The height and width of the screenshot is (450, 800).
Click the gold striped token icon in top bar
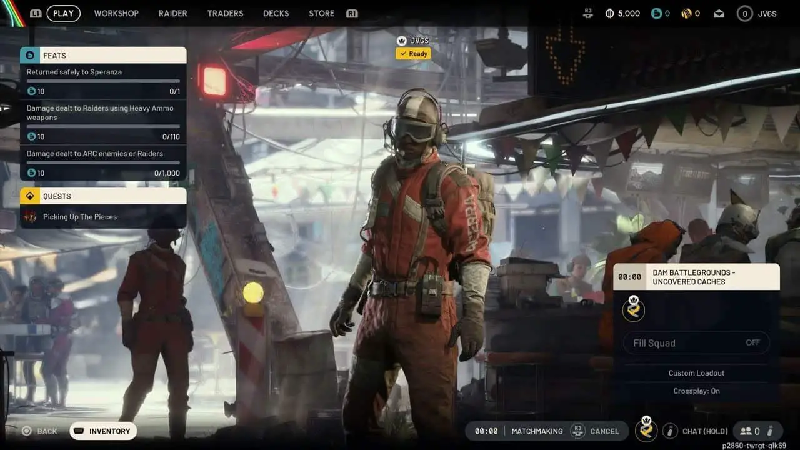[x=687, y=13]
